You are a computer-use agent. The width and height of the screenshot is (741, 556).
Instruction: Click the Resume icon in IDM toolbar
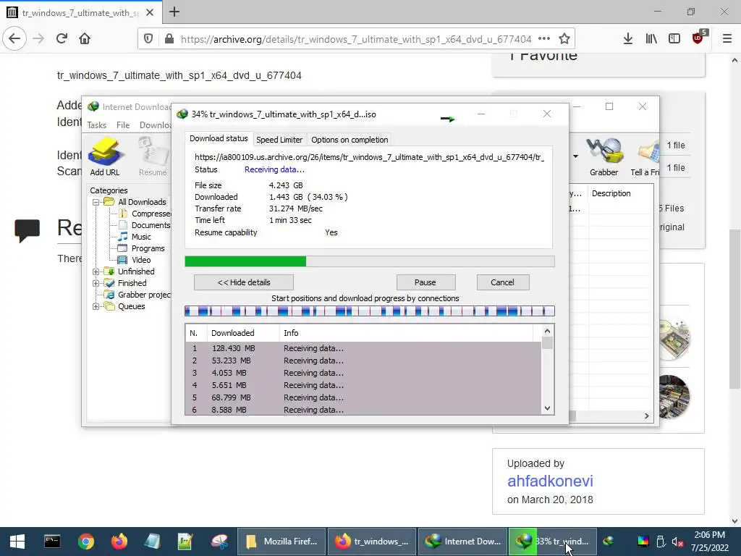(153, 156)
